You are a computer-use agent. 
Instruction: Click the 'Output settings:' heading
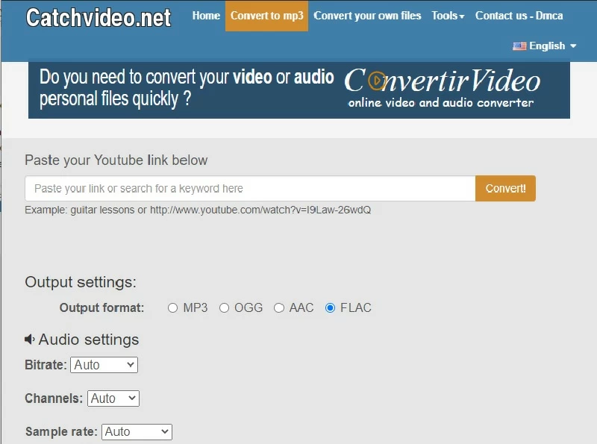[81, 282]
